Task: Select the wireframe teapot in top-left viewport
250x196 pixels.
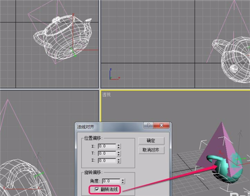Action: click(x=62, y=36)
